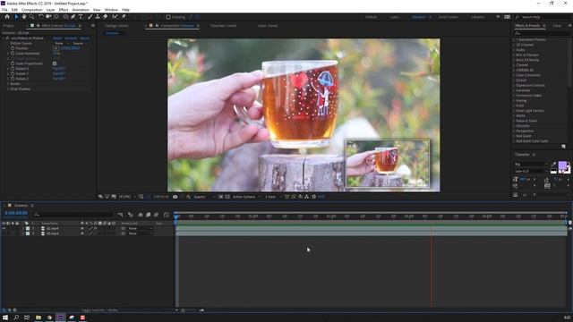Switch to the Default workspace
The width and height of the screenshot is (573, 322).
pyautogui.click(x=371, y=17)
